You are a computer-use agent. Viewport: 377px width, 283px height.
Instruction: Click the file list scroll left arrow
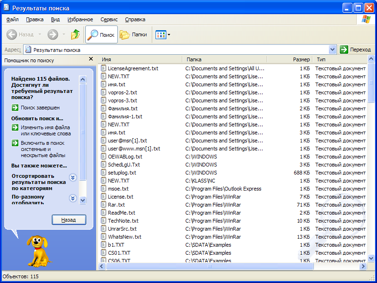coord(102,266)
